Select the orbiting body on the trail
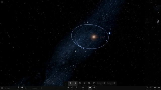 pos(79,46)
